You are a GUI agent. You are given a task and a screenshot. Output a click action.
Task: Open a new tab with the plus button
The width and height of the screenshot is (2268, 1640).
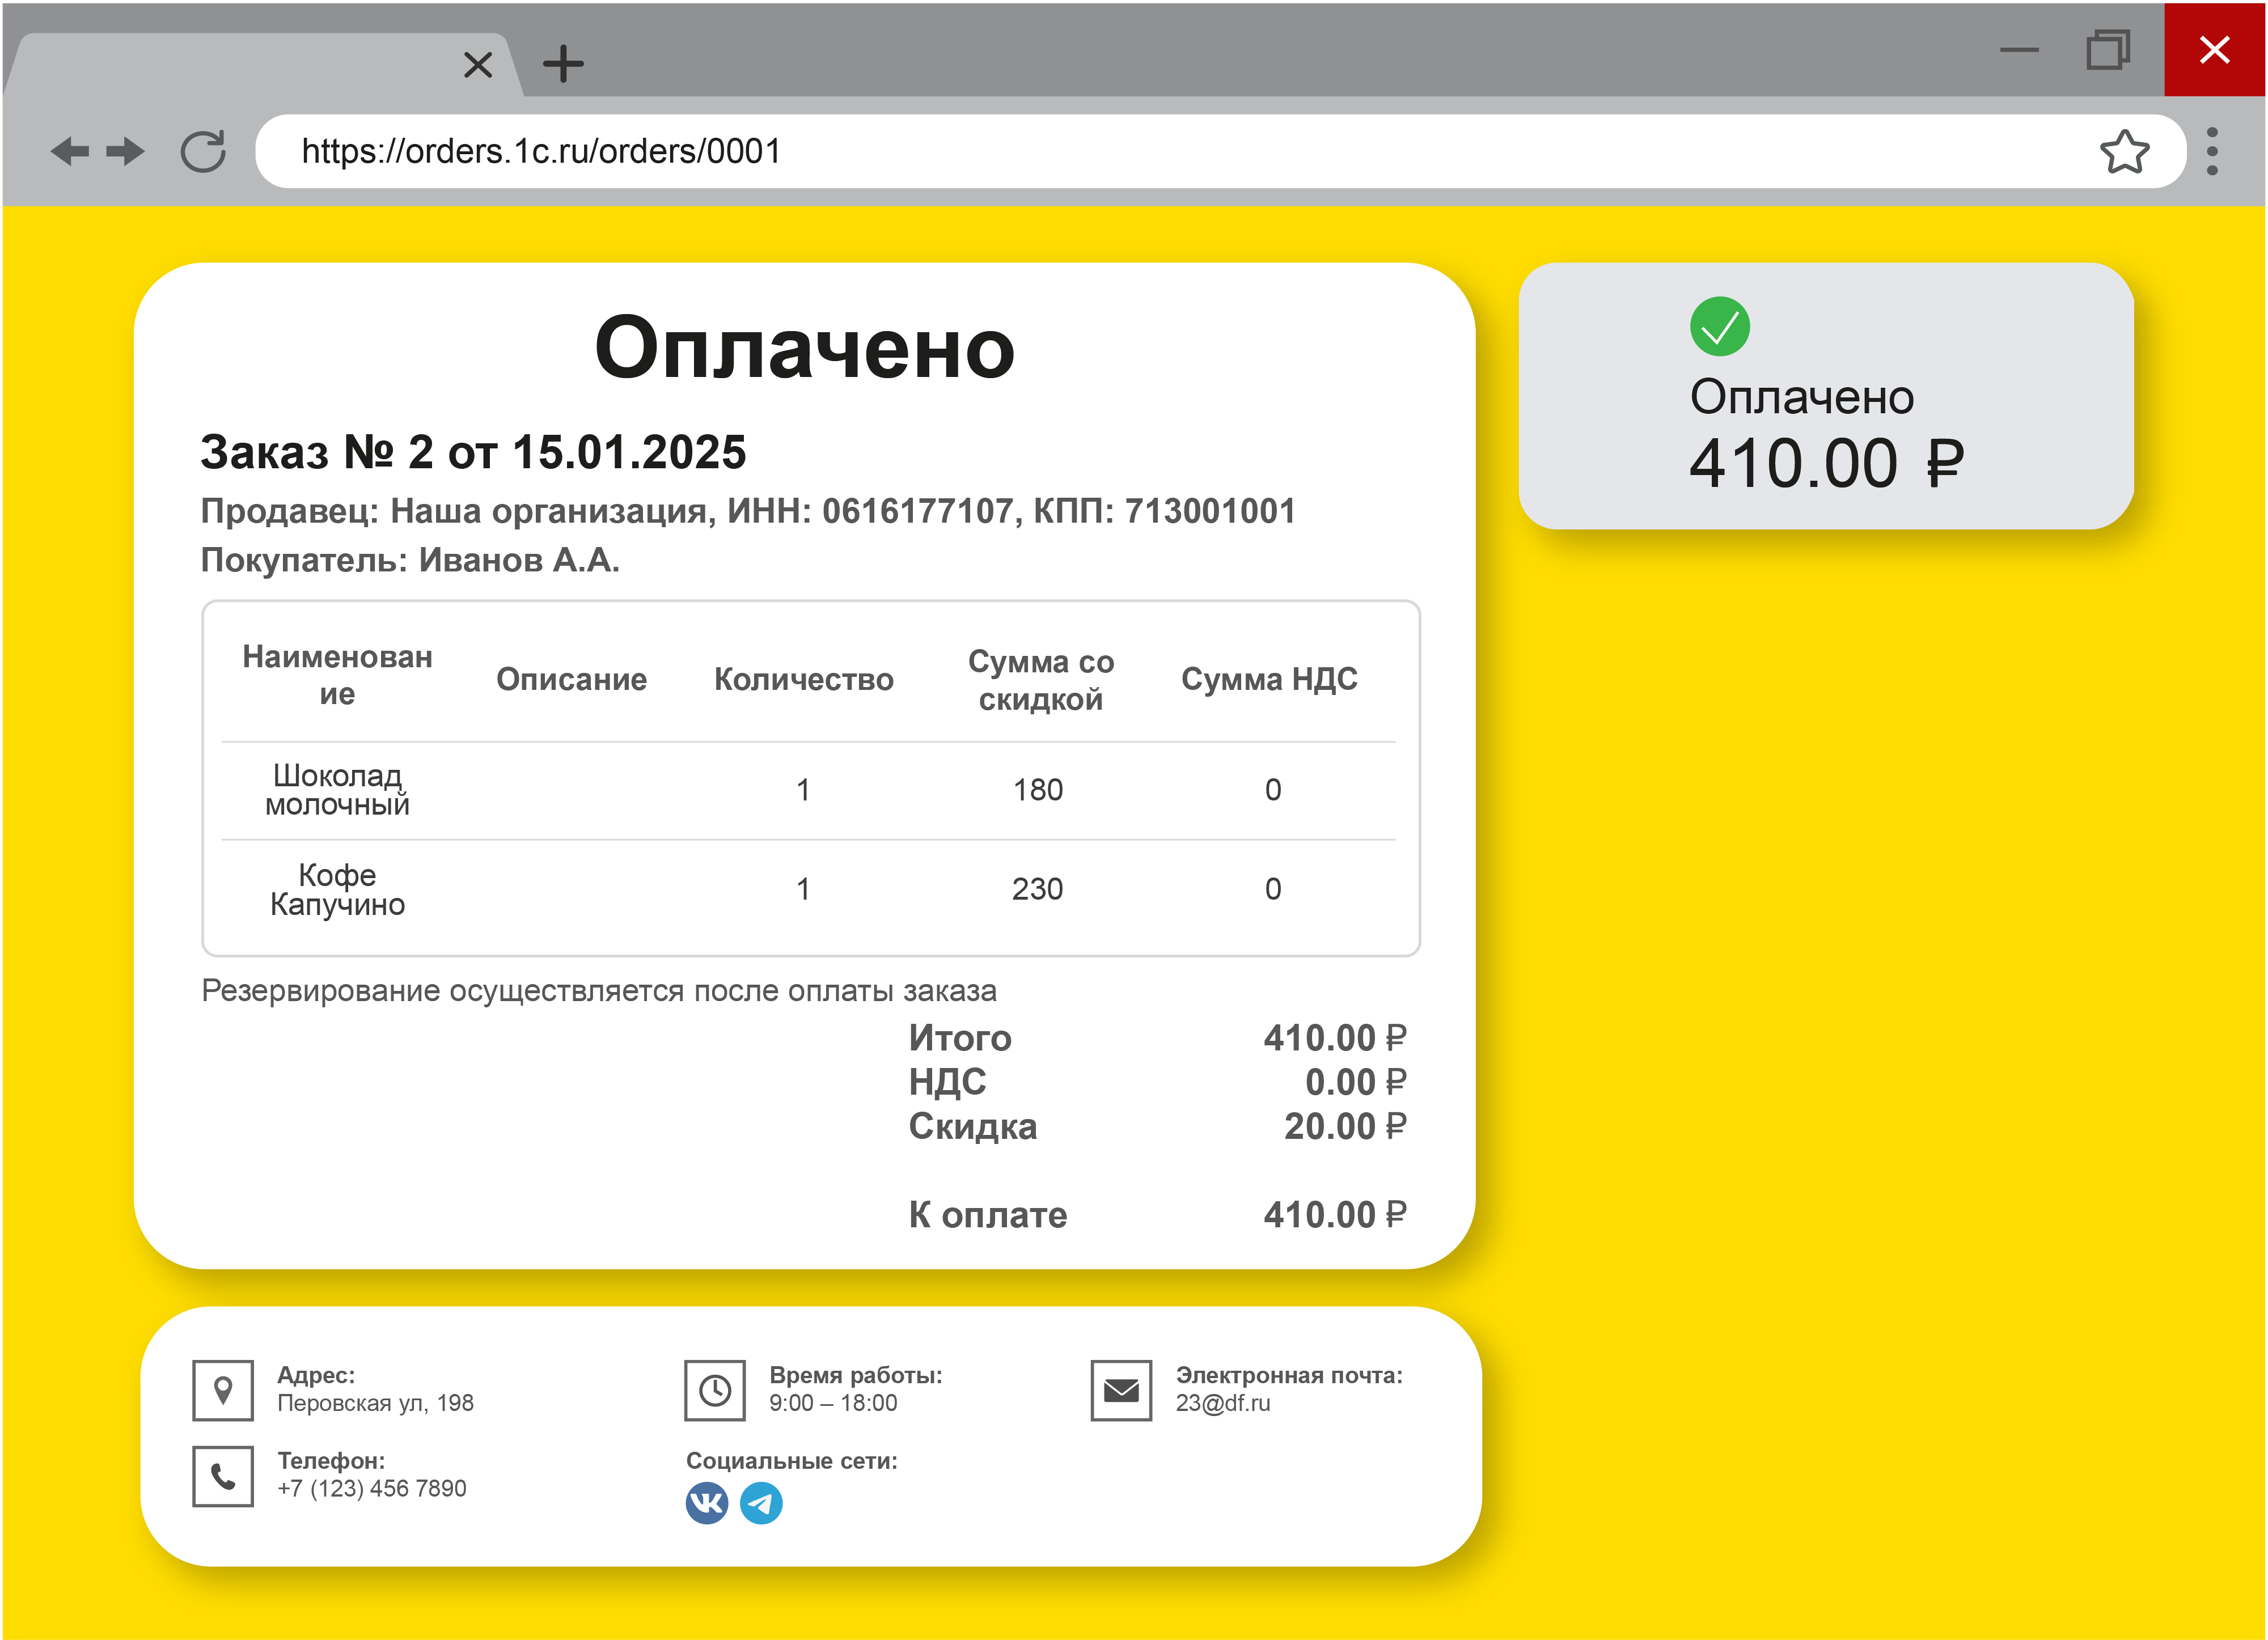click(x=563, y=65)
